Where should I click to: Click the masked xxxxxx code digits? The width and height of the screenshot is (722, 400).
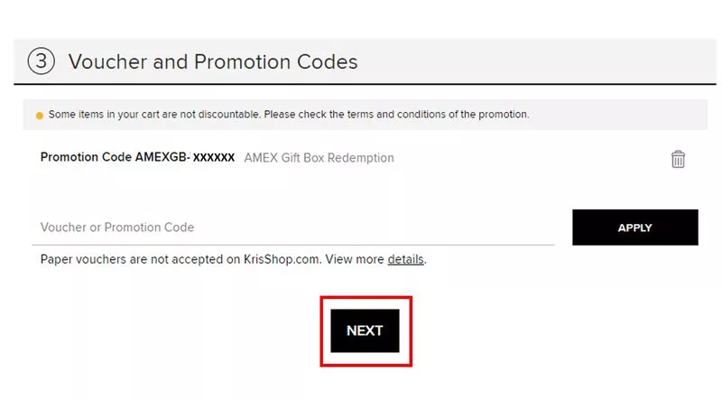pyautogui.click(x=214, y=158)
